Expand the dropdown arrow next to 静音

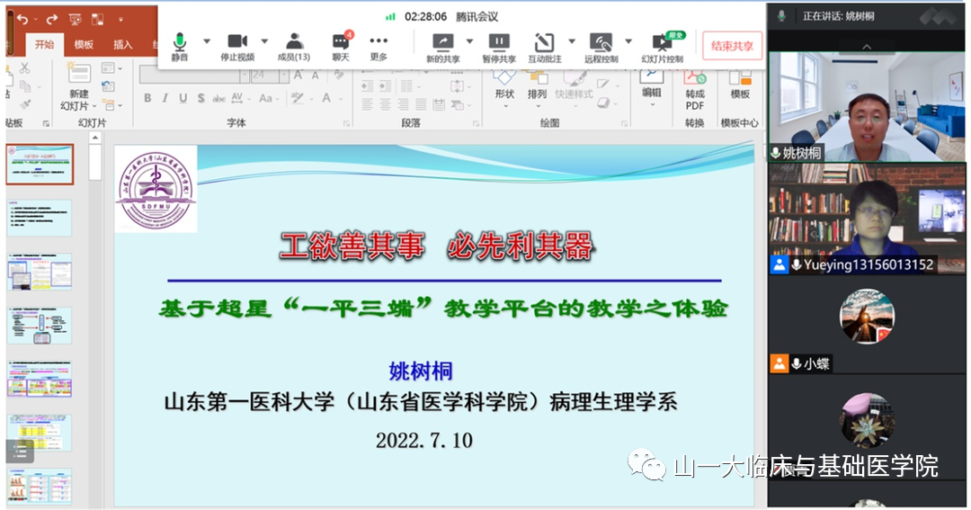[x=207, y=41]
